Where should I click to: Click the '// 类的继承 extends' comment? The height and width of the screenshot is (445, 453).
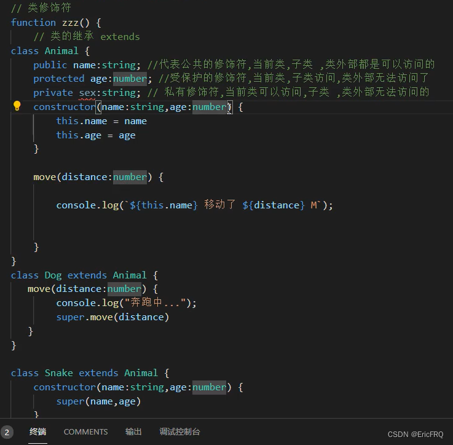point(87,36)
